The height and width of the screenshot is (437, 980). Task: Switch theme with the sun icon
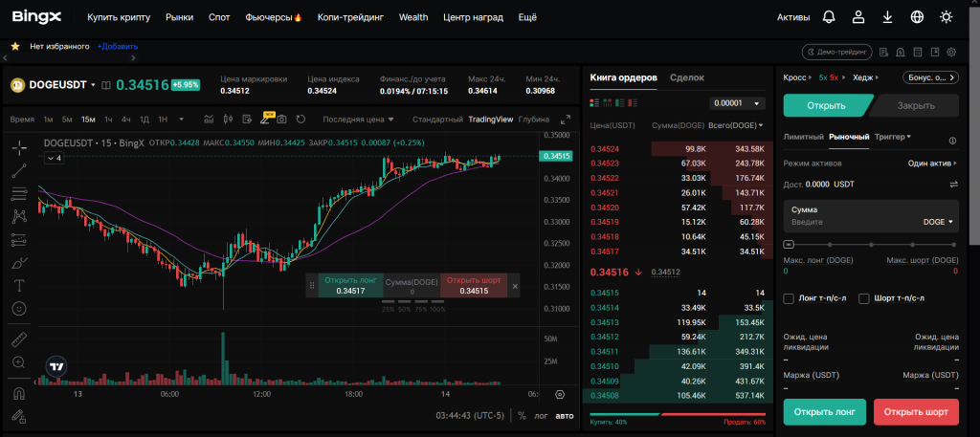pos(947,17)
